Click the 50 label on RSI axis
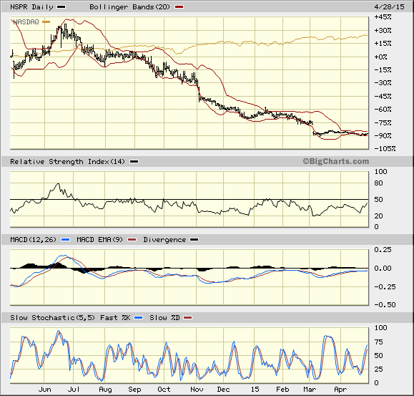Screen dimensions: 414x396 (x=378, y=200)
